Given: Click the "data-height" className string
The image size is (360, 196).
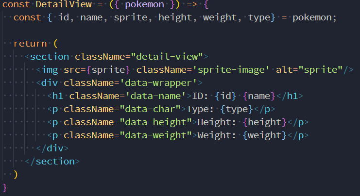Looking at the screenshot, I should pyautogui.click(x=155, y=122).
